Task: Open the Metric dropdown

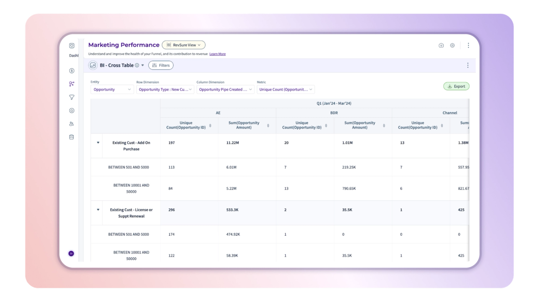Action: pyautogui.click(x=286, y=90)
